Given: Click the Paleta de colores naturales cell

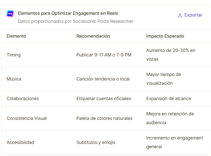Looking at the screenshot, I should pos(104,118).
